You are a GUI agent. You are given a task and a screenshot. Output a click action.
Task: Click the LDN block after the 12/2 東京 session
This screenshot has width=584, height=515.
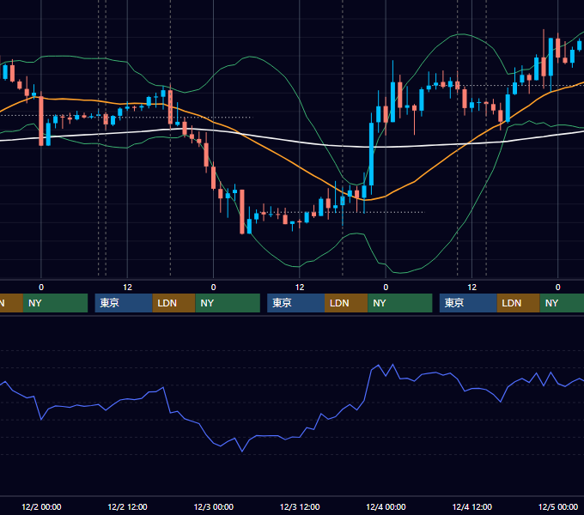(174, 303)
